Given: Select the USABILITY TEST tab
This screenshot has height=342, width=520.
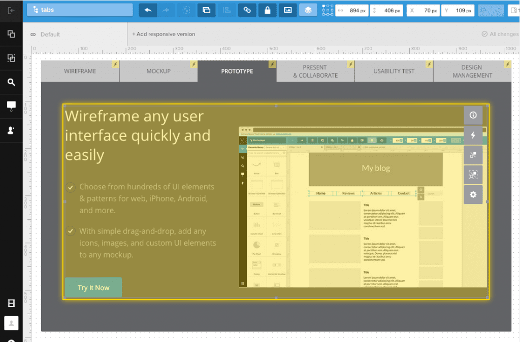Looking at the screenshot, I should pos(394,71).
